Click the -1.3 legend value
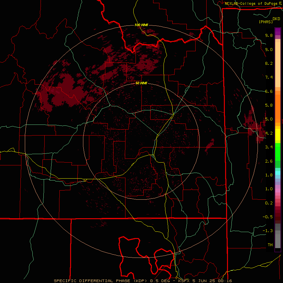Image resolution: width=283 pixels, height=283 pixels. tap(268, 231)
